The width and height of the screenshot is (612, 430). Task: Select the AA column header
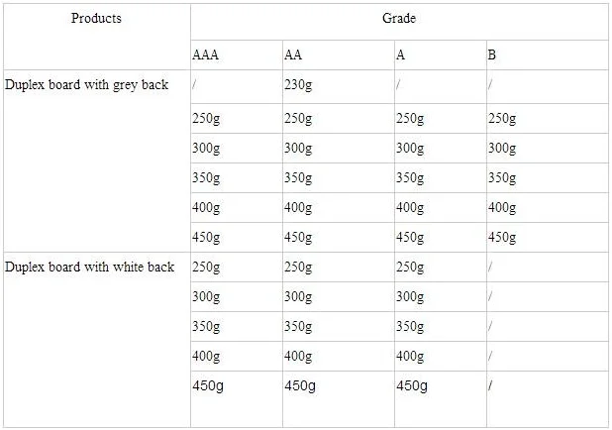click(293, 54)
